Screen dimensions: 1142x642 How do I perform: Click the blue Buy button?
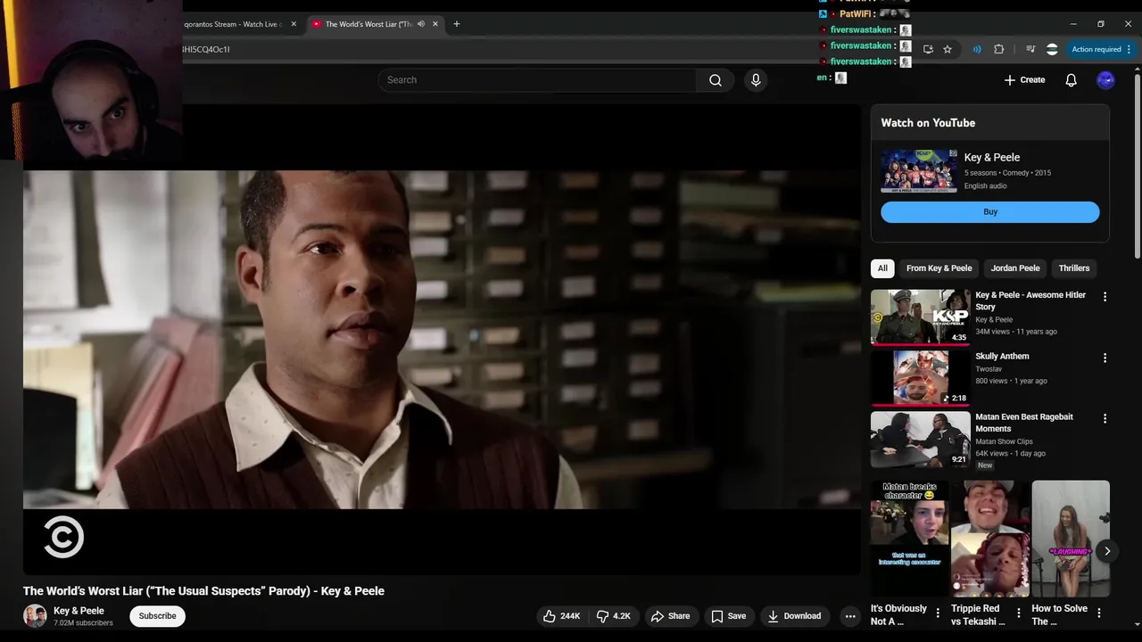pyautogui.click(x=990, y=212)
